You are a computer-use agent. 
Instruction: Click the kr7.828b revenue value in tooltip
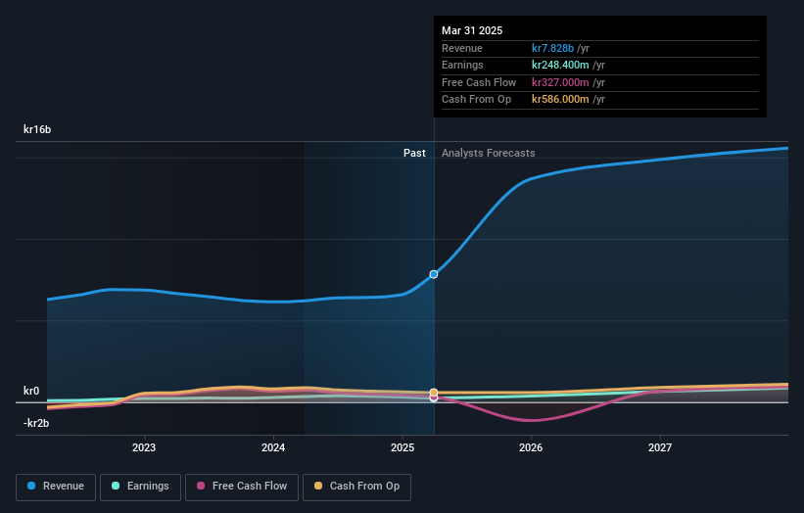[552, 48]
